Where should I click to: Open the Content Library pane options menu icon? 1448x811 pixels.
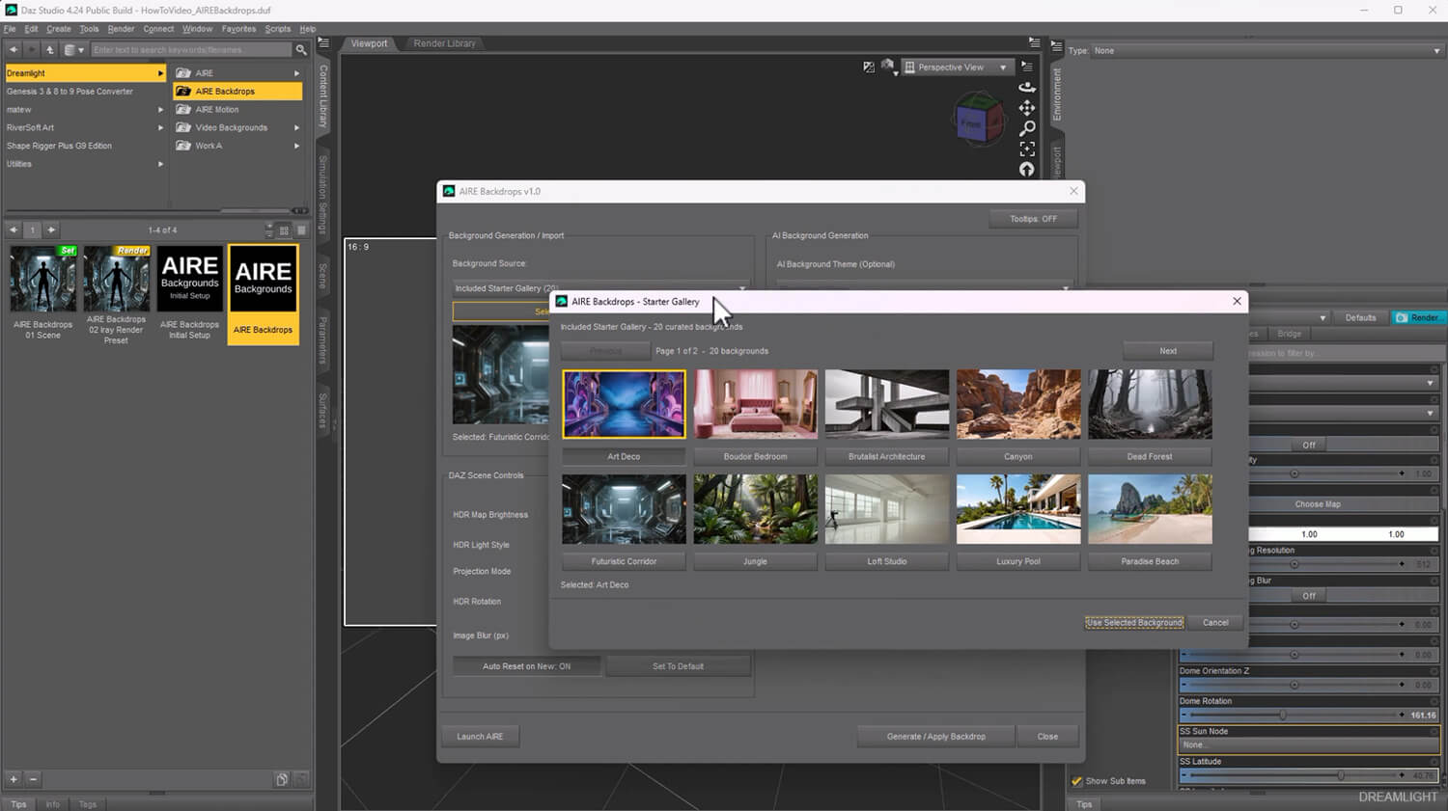[x=323, y=43]
